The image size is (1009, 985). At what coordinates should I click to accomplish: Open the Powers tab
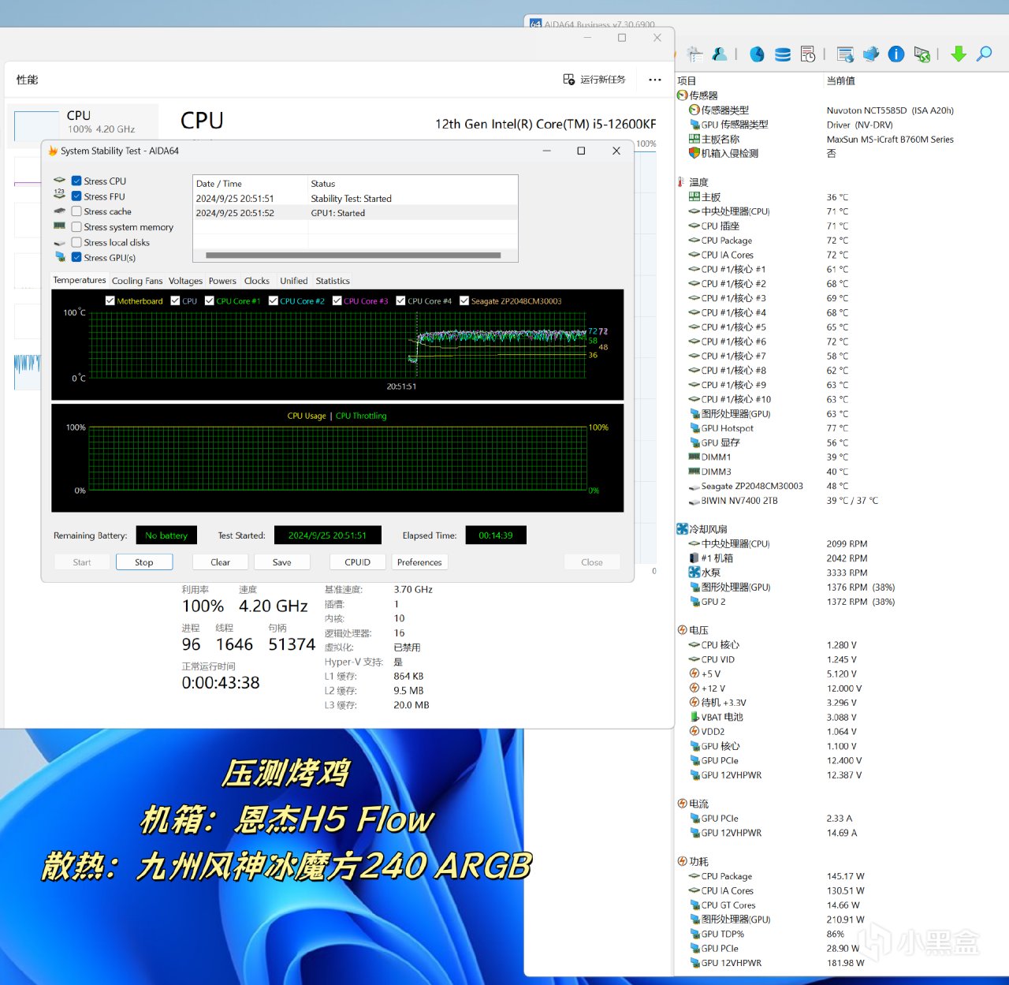tap(222, 281)
